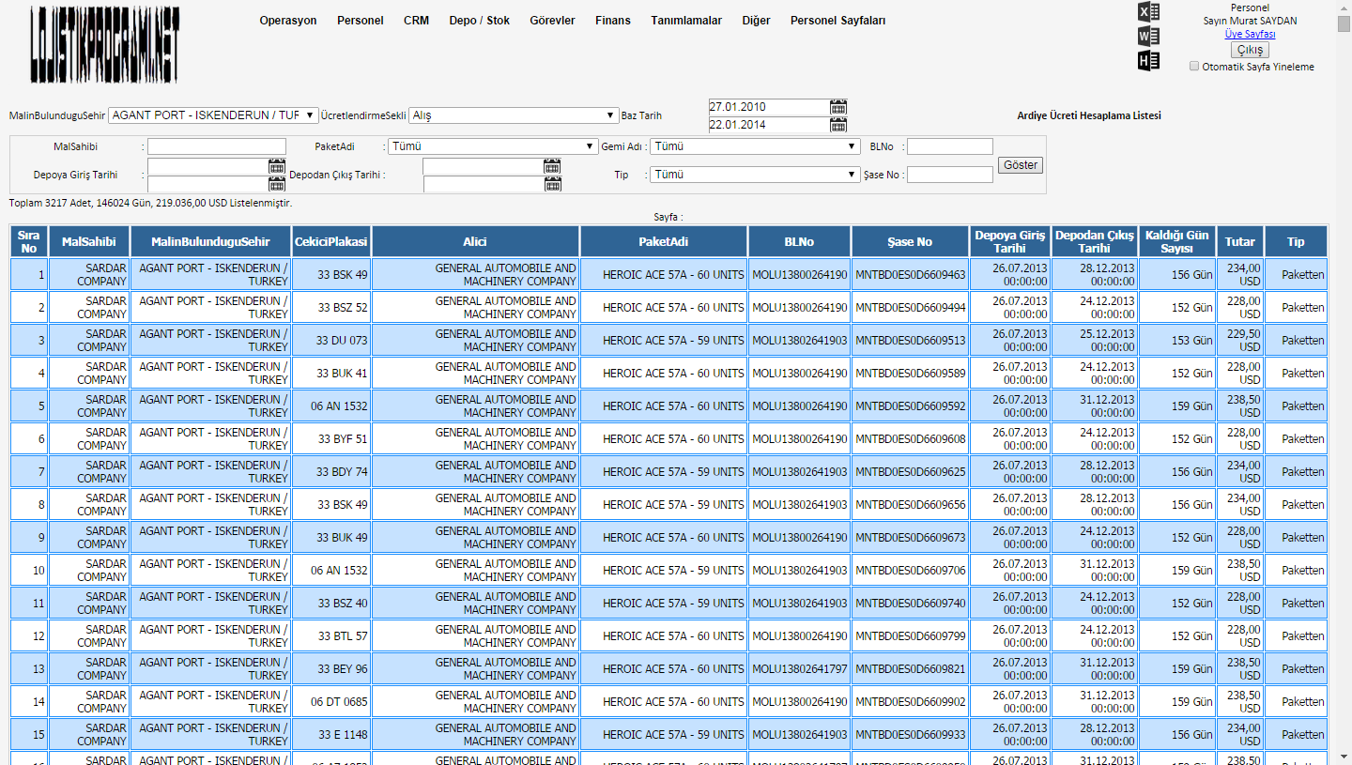Click the 27.01.2010 date input
The height and width of the screenshot is (765, 1352).
click(x=769, y=107)
